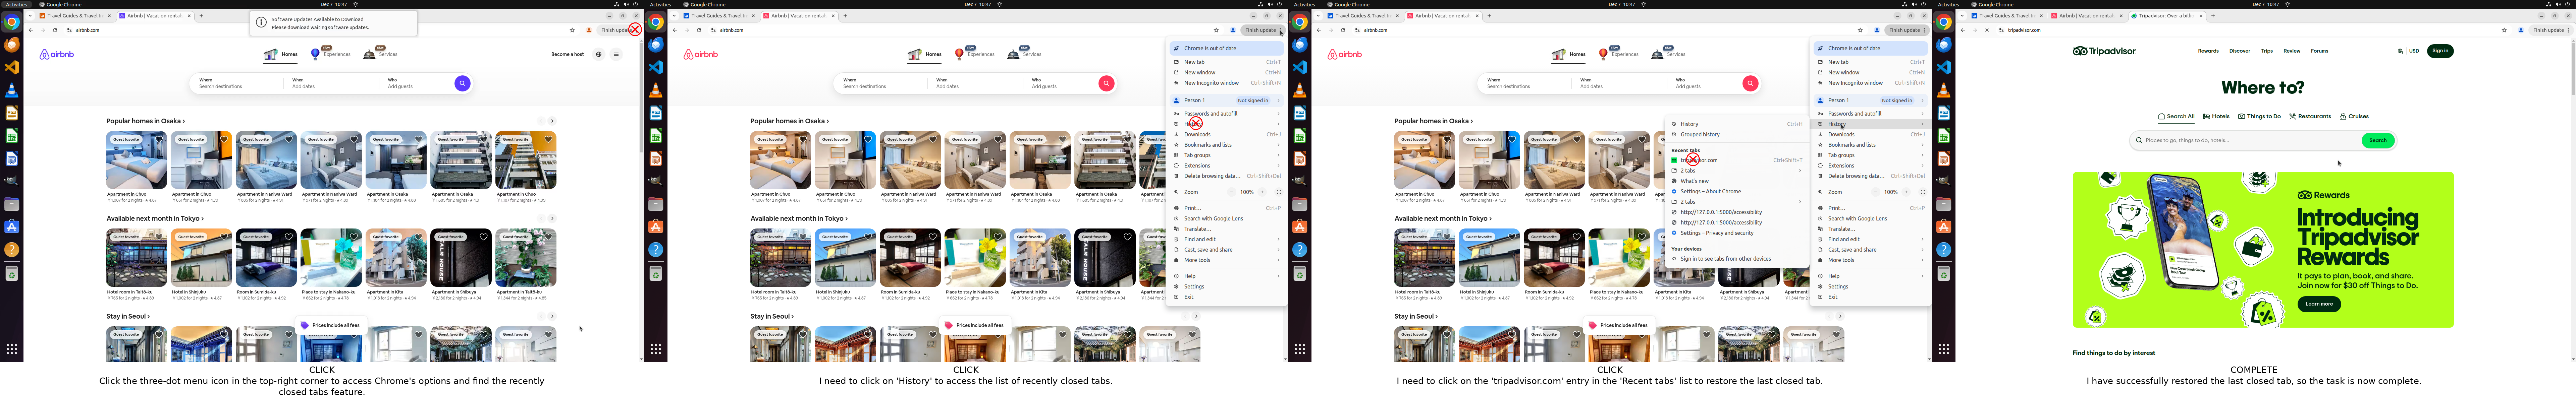Click the Hotels icon tab on Tripadvisor
The width and height of the screenshot is (2576, 397).
point(2216,116)
